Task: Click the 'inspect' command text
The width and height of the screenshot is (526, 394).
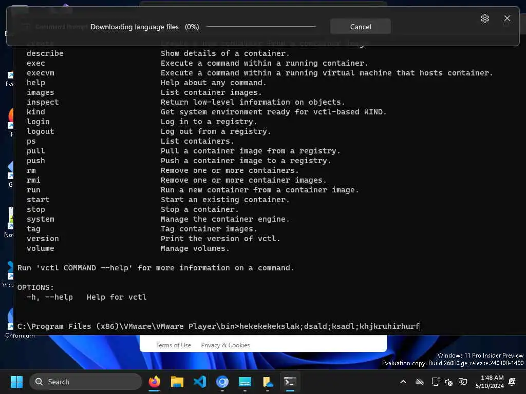Action: pyautogui.click(x=43, y=102)
